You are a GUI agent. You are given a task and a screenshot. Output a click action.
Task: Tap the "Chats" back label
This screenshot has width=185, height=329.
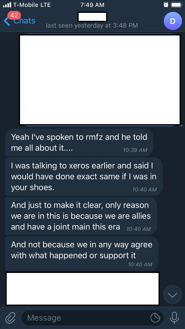coord(25,21)
